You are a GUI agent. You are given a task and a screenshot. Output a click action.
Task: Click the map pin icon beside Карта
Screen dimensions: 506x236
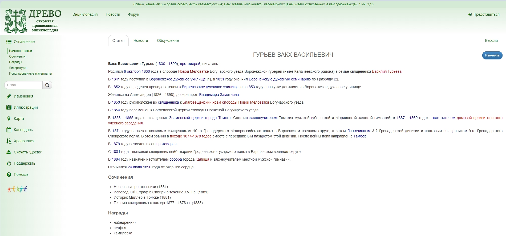coord(9,119)
